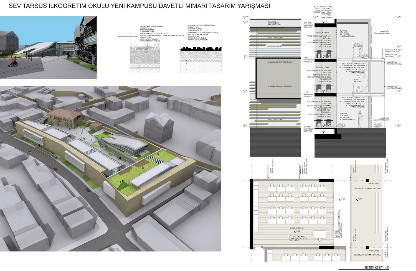Click the DERSLIK 4.SINIF label in the section

323,33
